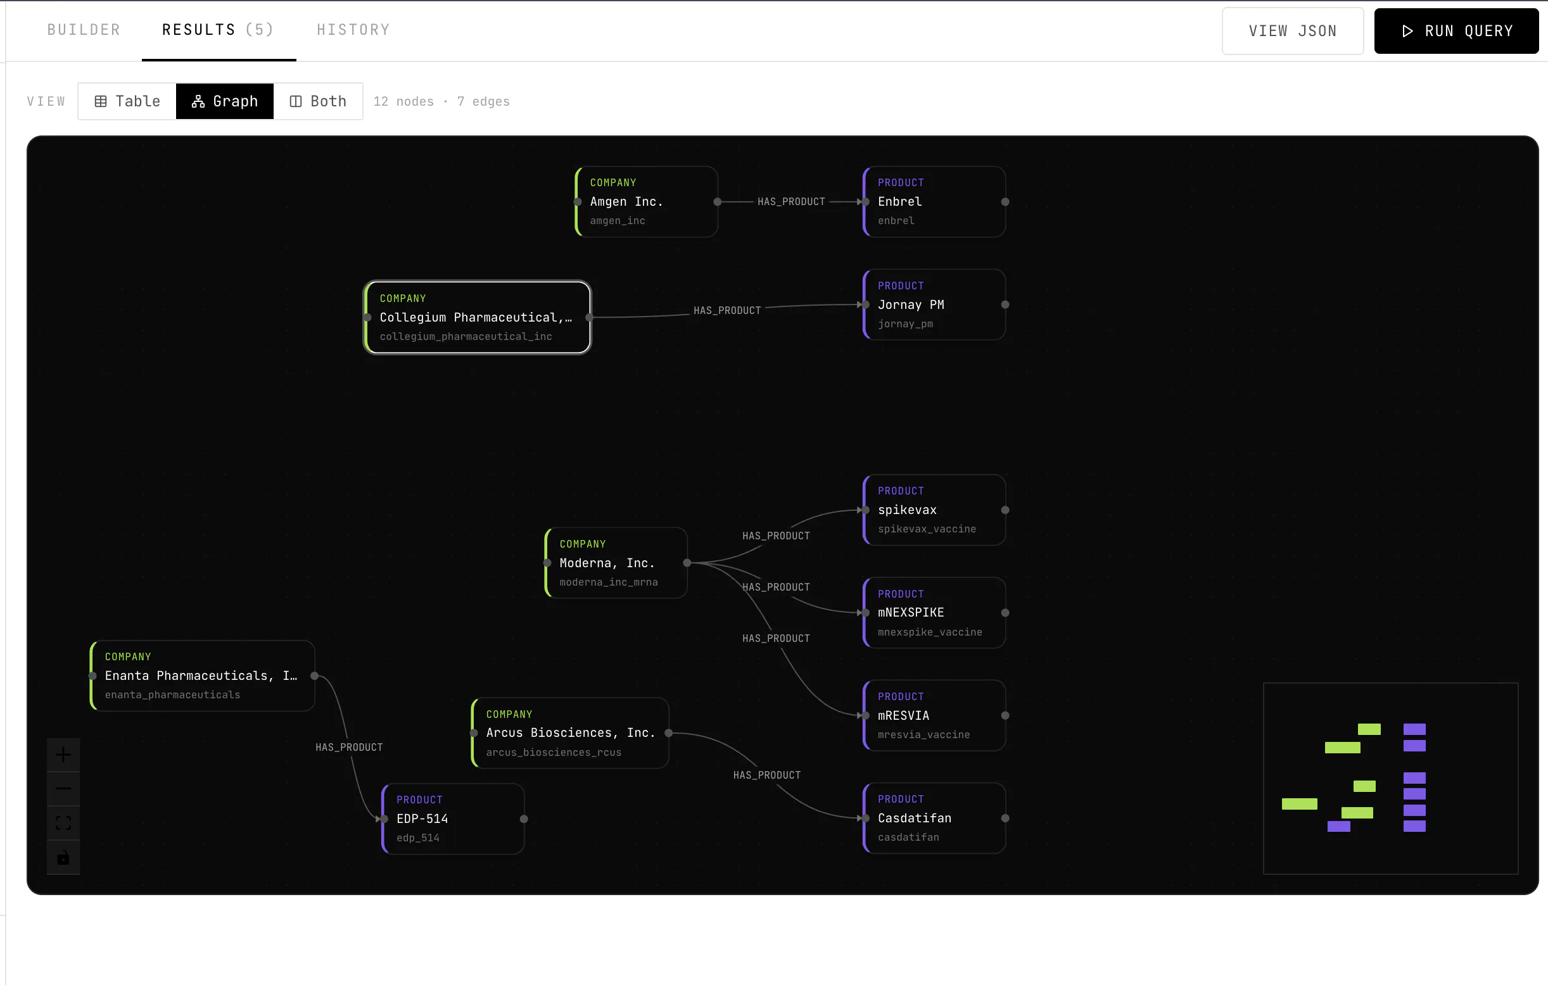Select the Collegium Pharmaceutical company node
The image size is (1548, 985).
click(477, 317)
